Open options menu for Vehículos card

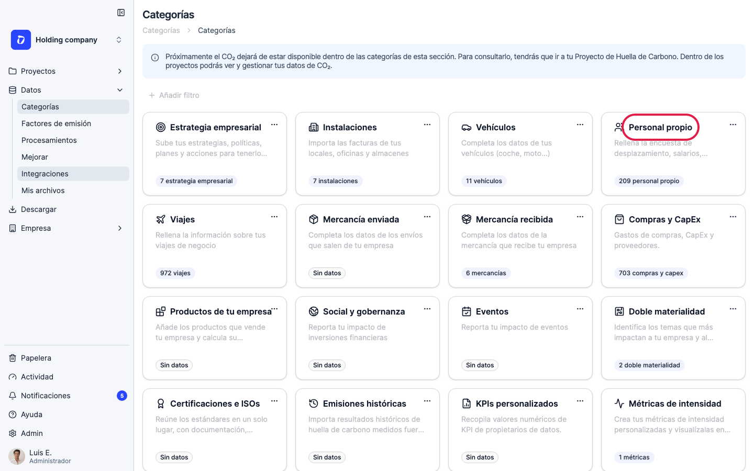pyautogui.click(x=580, y=125)
